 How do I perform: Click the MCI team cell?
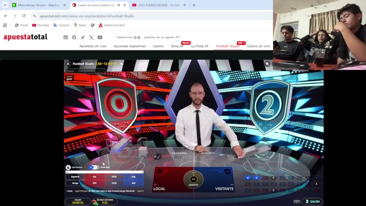click(133, 183)
